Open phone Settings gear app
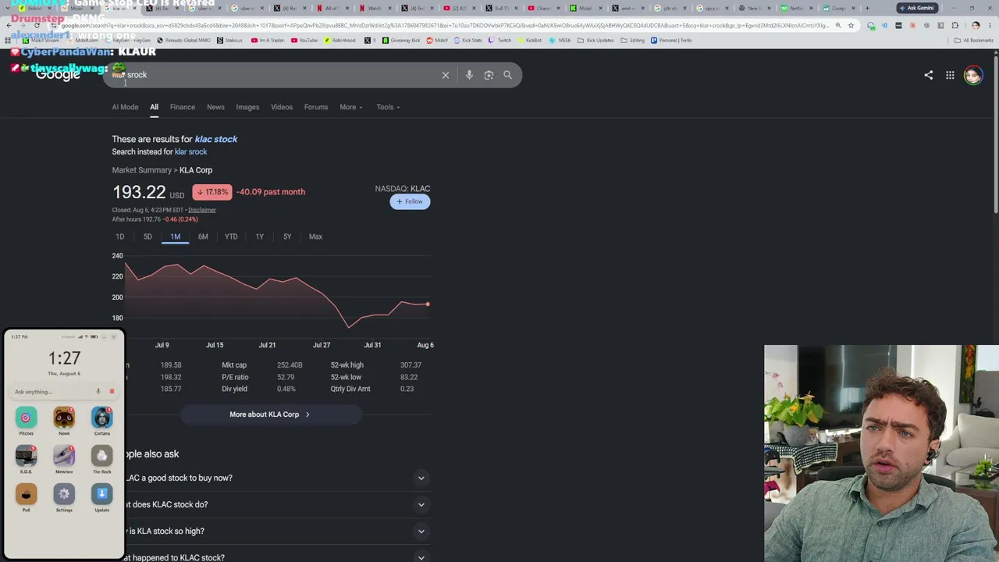Screen dimensions: 999x562 [x=64, y=495]
